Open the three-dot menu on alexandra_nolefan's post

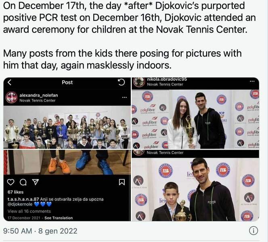click(x=124, y=98)
